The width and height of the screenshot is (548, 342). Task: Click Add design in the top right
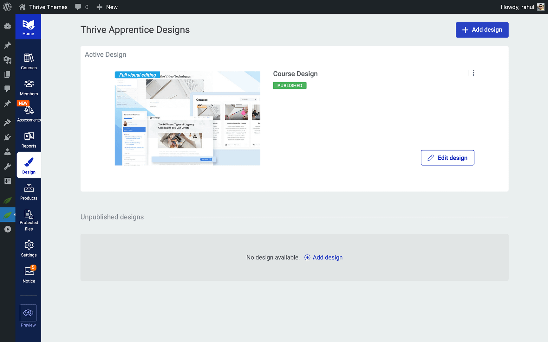pyautogui.click(x=482, y=30)
